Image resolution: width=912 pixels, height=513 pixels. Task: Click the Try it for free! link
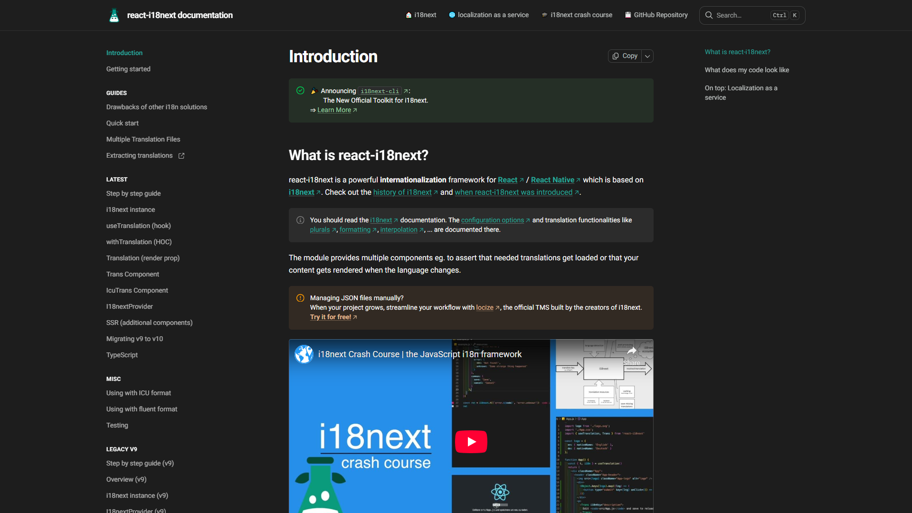(x=331, y=317)
